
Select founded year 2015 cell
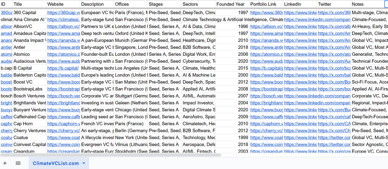coord(232,68)
